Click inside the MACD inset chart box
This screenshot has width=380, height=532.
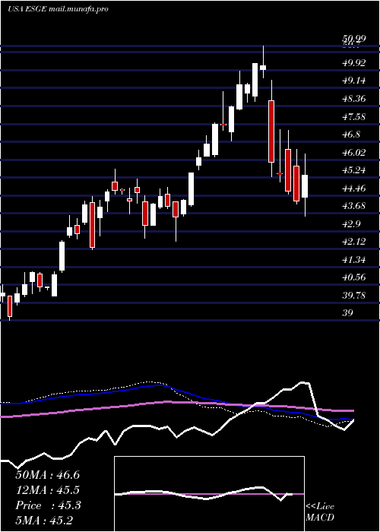click(x=209, y=494)
